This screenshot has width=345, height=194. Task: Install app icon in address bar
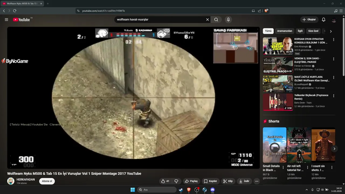253,11
